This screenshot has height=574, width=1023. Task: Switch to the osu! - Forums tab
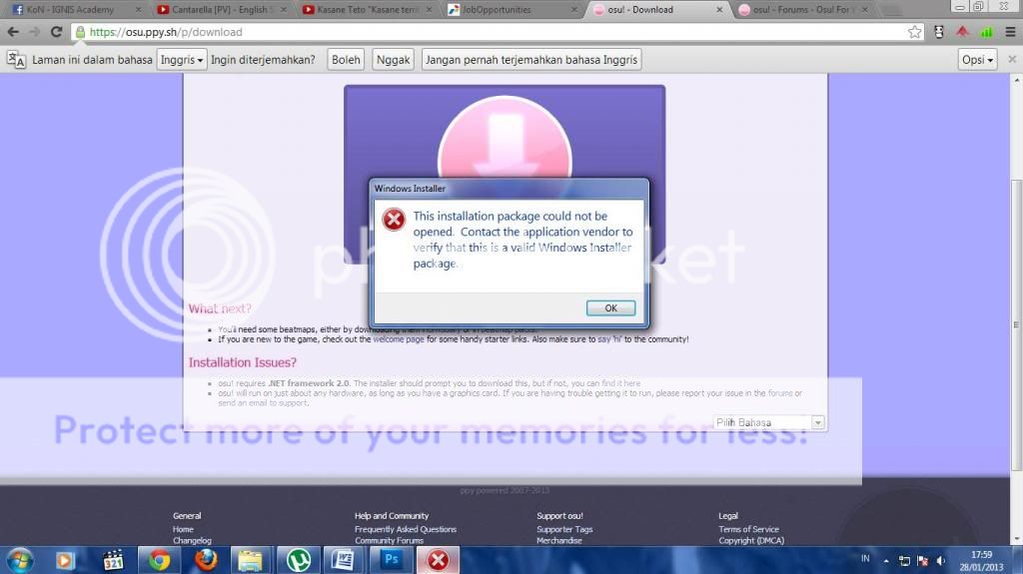[x=802, y=10]
